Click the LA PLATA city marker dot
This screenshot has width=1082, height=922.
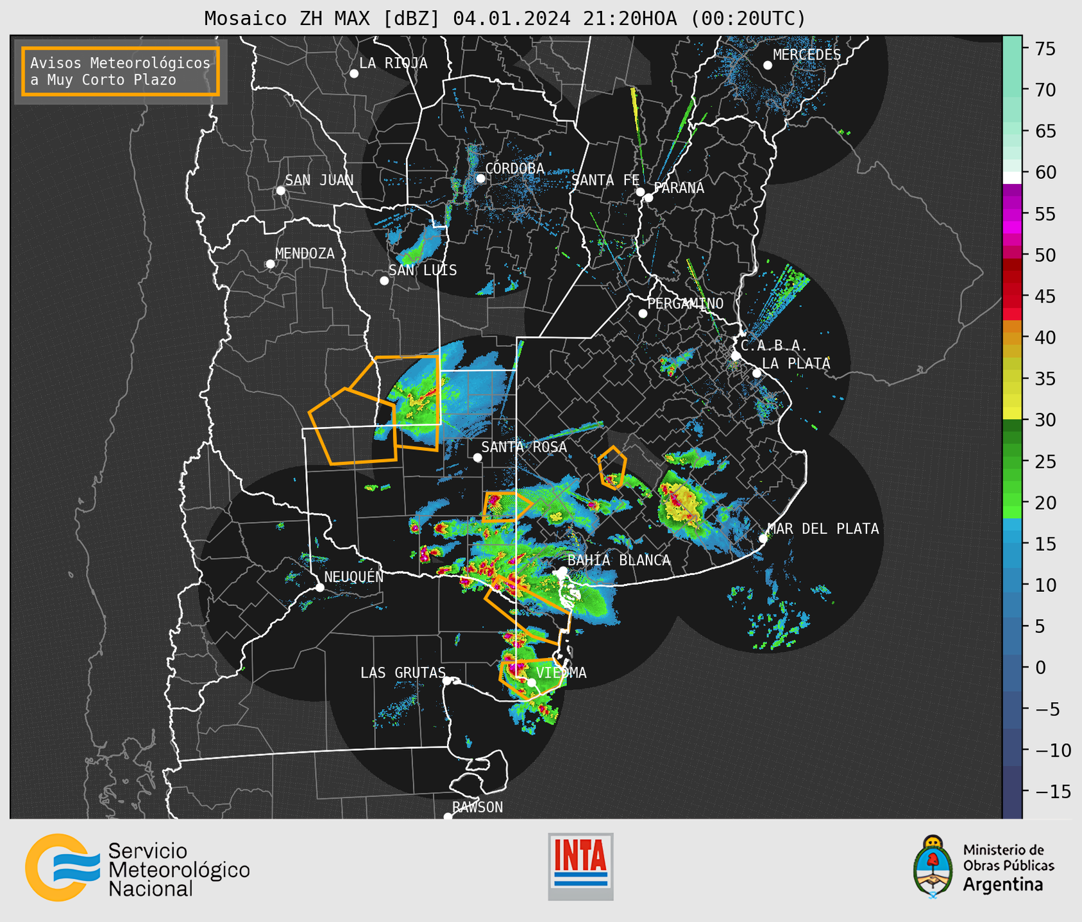tap(757, 373)
